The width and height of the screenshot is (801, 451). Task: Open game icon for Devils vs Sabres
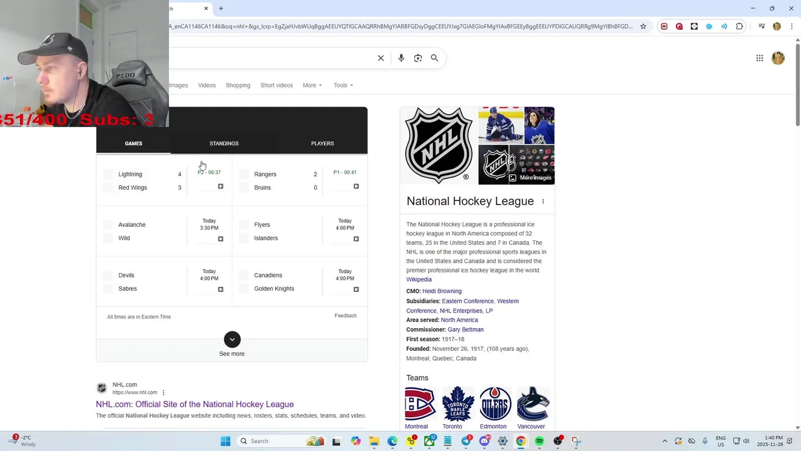(x=220, y=289)
